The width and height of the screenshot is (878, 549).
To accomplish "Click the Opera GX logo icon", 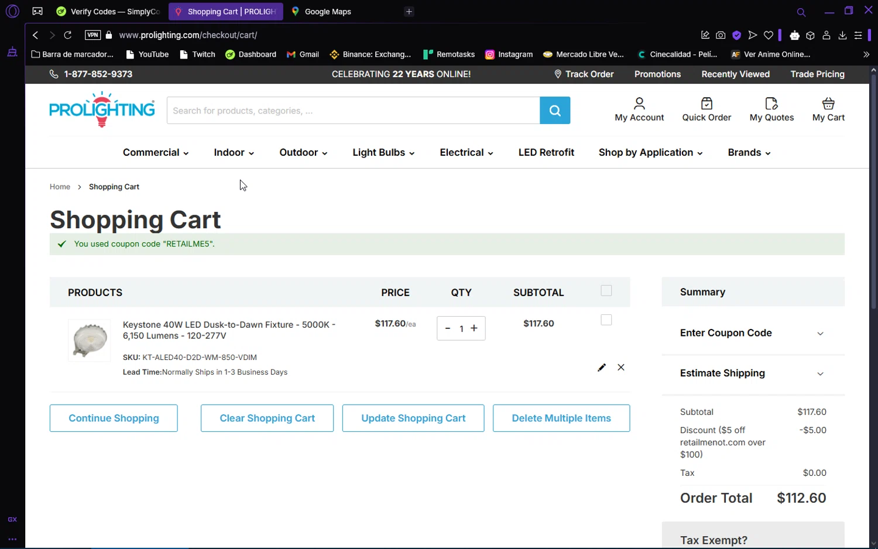I will pyautogui.click(x=12, y=11).
